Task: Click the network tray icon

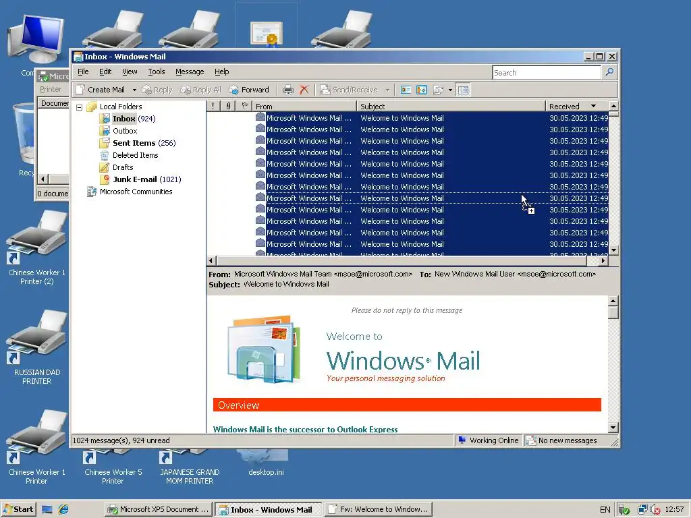Action: (x=642, y=510)
